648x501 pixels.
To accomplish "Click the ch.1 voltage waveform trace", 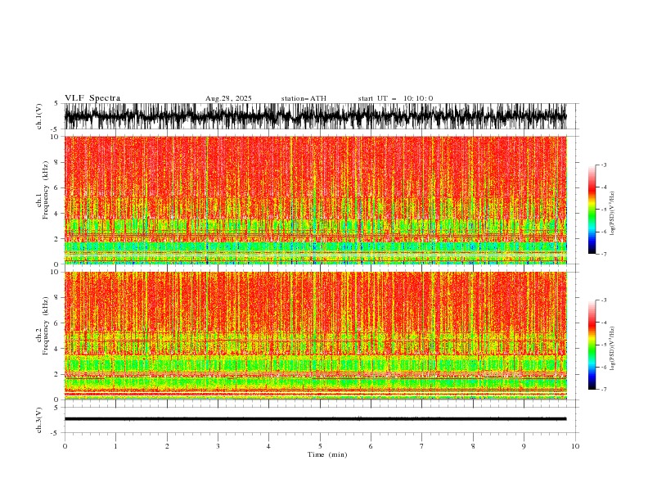I will (x=315, y=116).
